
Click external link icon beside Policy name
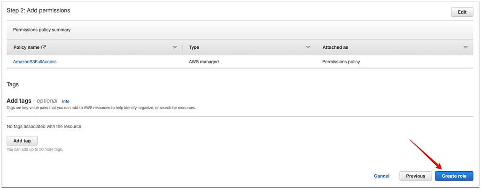(x=44, y=47)
